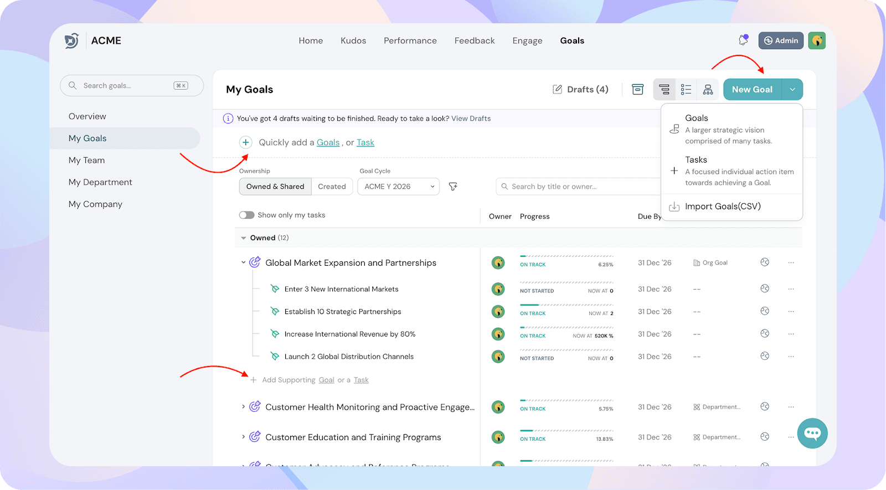
Task: Open three-dot menu for Global Market Expansion
Action: (x=791, y=263)
